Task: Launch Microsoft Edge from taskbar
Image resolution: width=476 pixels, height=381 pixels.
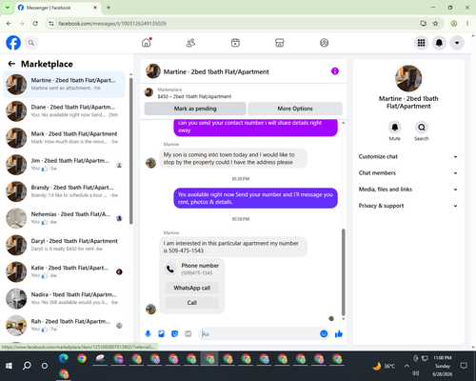Action: click(64, 358)
